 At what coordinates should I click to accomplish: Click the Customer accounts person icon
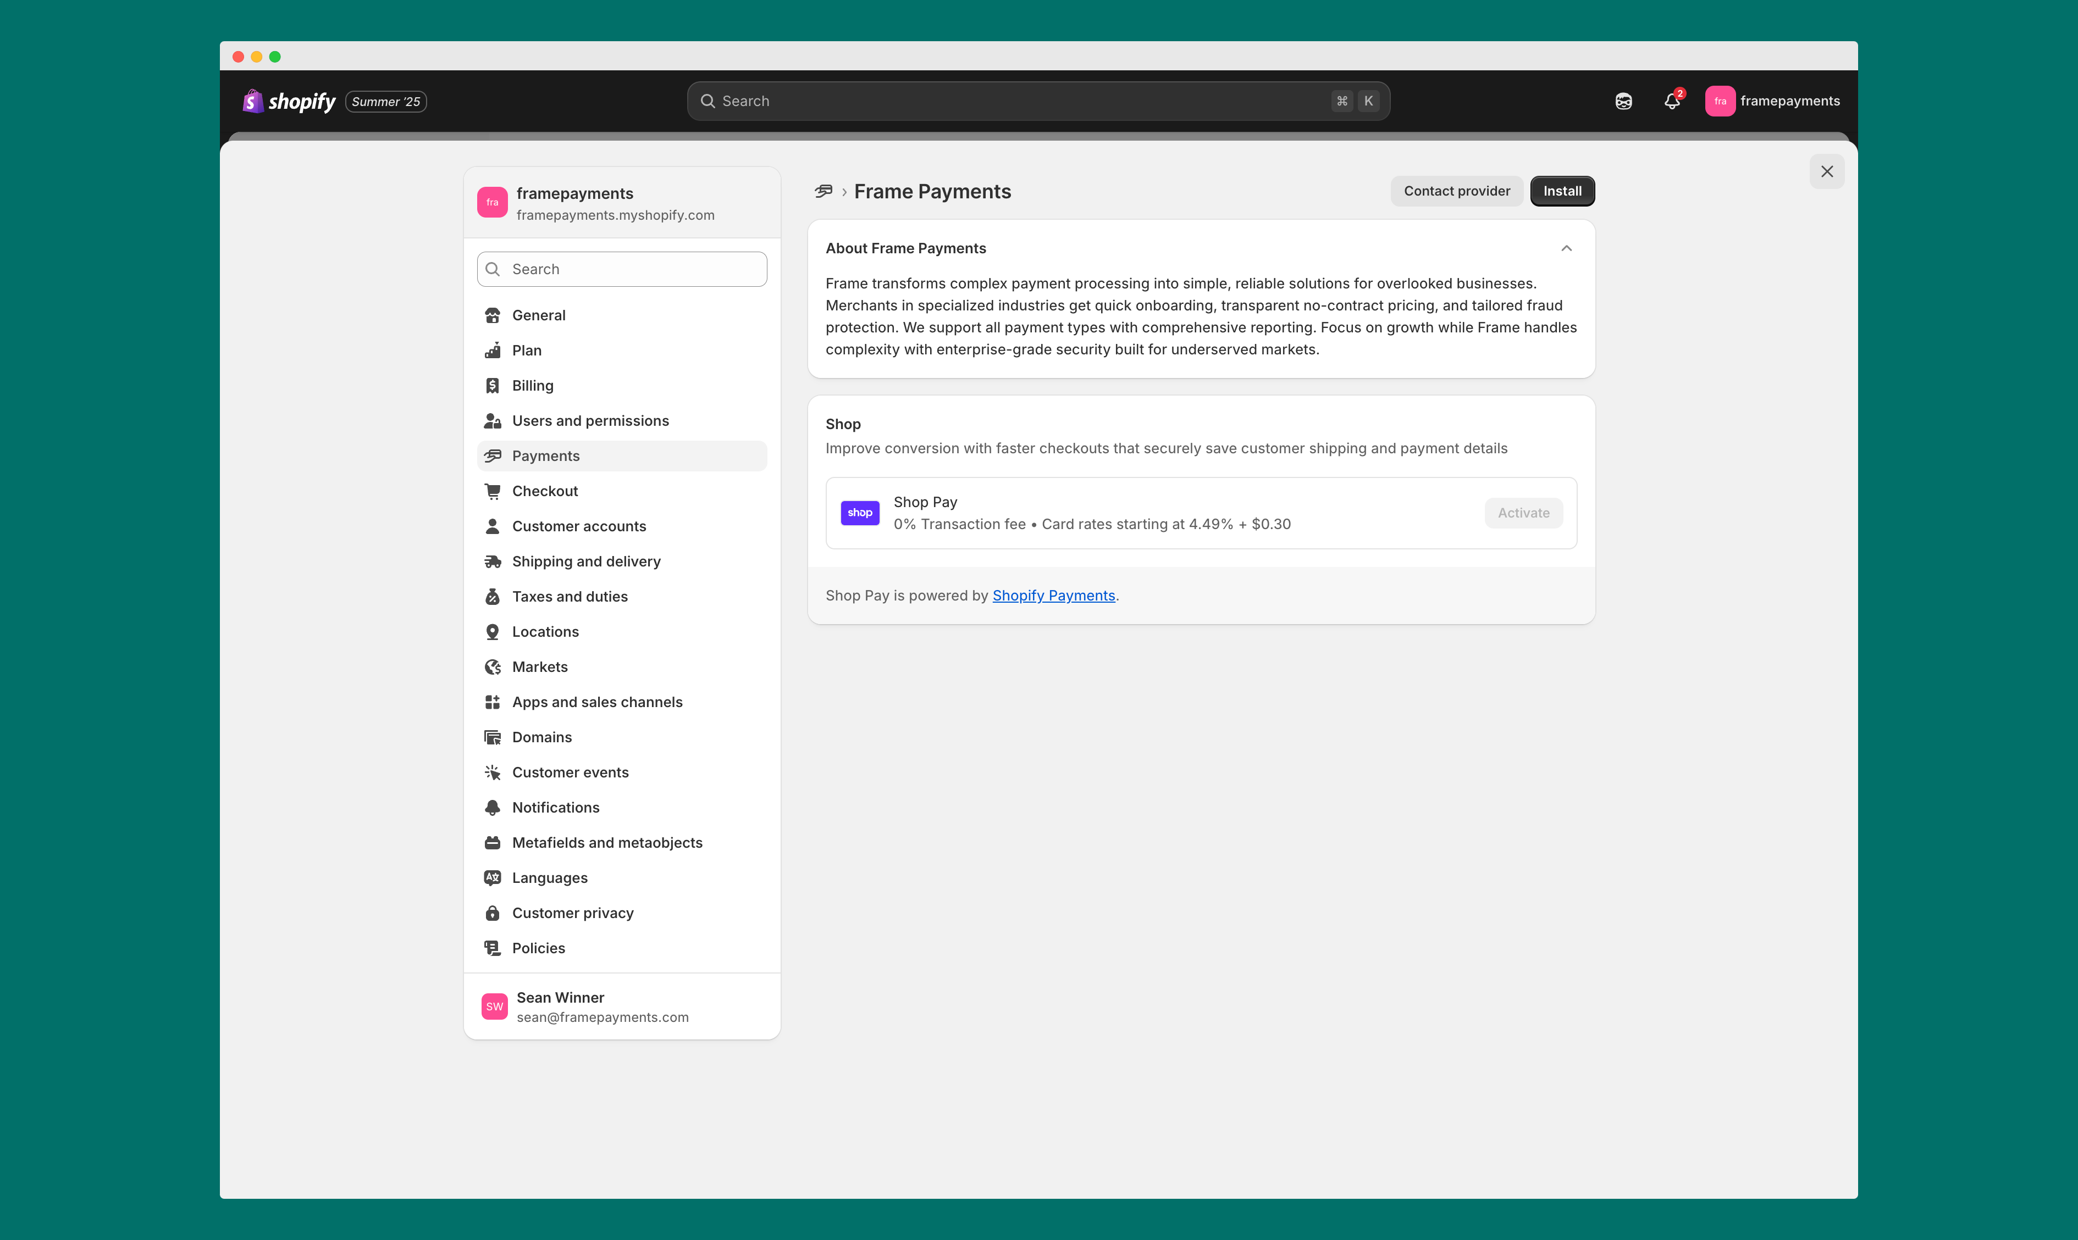[493, 526]
